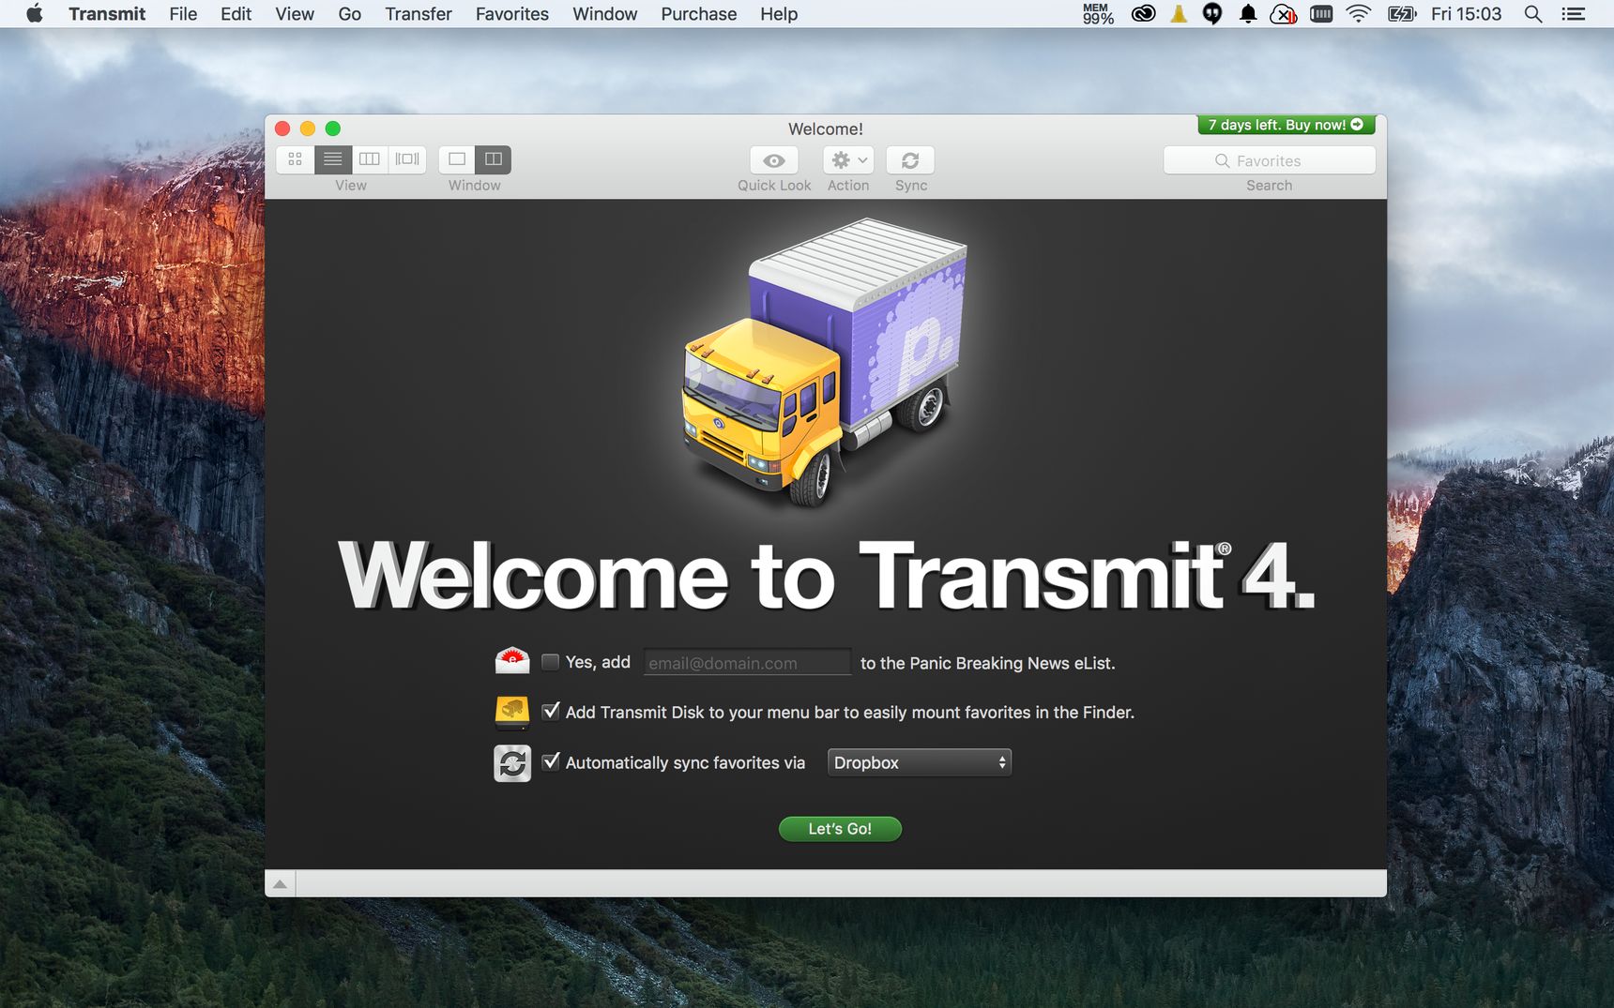Open the Apple menu
Viewport: 1614px width, 1008px height.
pyautogui.click(x=34, y=14)
